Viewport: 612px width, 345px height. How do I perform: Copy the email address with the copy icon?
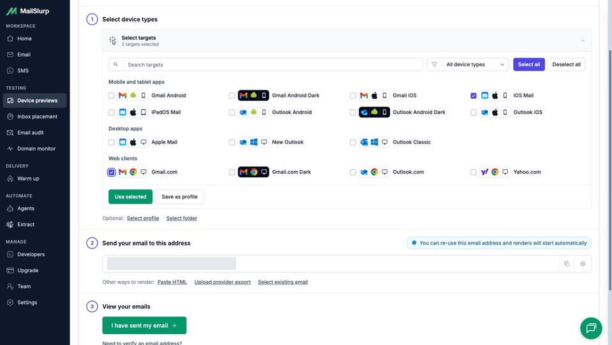567,264
